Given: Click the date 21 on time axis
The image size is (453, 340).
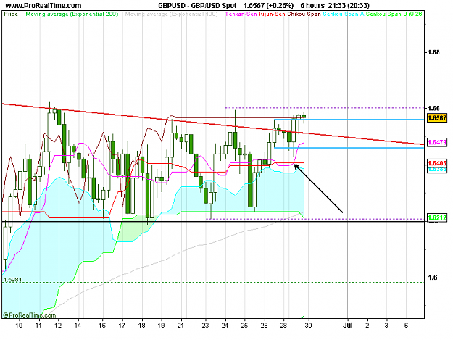Looking at the screenshot, I should coord(181,326).
